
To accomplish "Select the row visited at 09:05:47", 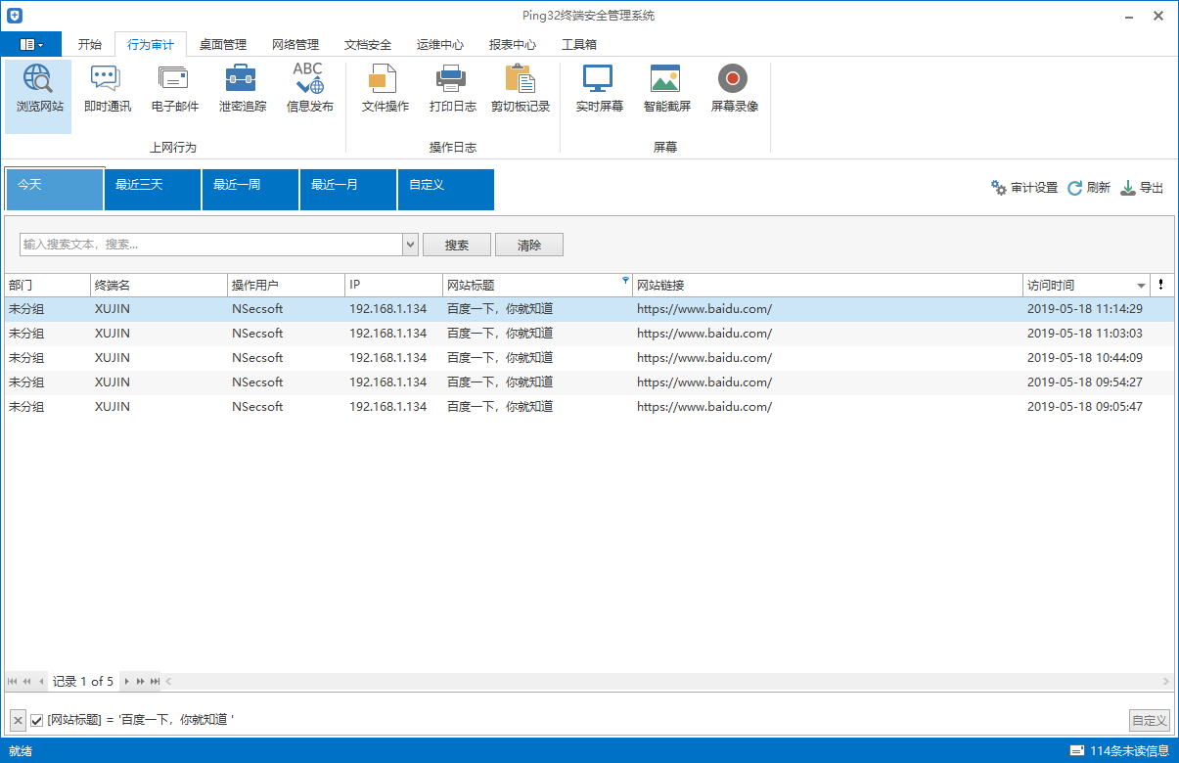I will tap(589, 407).
